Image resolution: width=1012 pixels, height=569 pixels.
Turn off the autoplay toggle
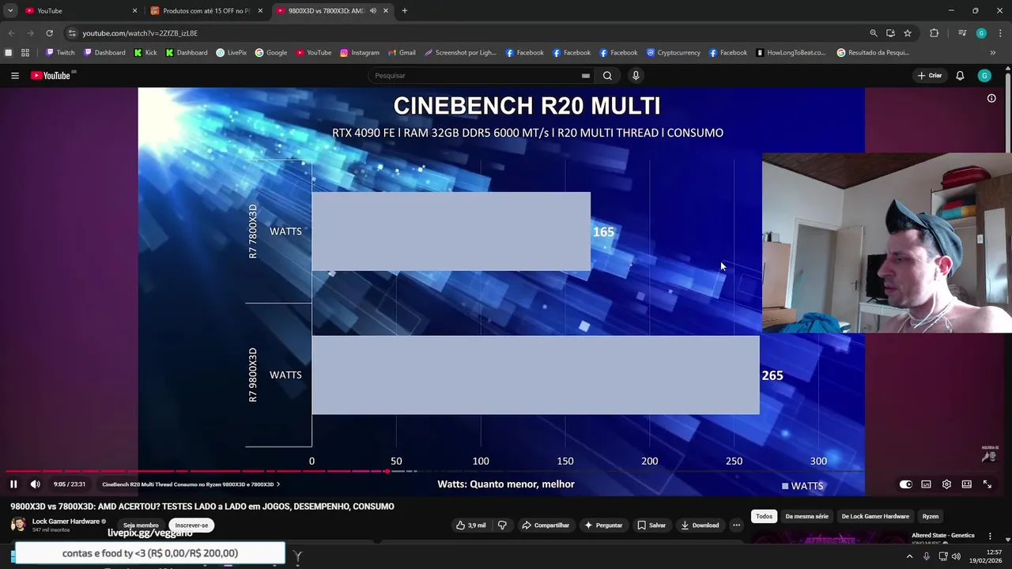(x=906, y=484)
